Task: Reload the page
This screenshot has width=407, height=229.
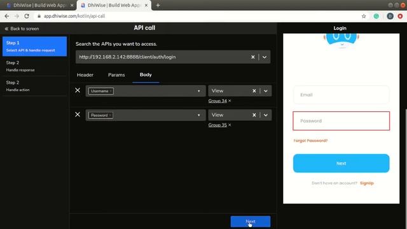Action: click(27, 16)
